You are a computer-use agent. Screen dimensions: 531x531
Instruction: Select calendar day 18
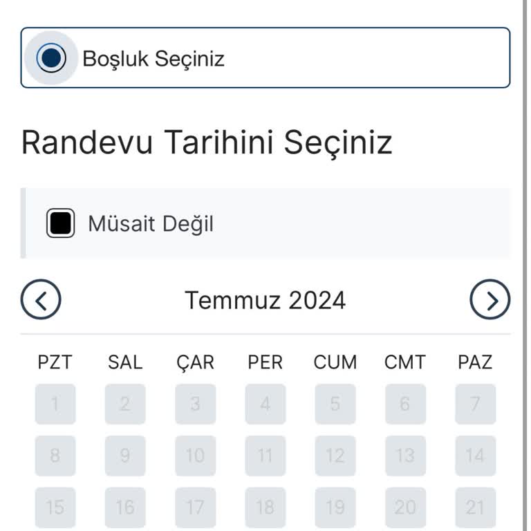coord(265,507)
